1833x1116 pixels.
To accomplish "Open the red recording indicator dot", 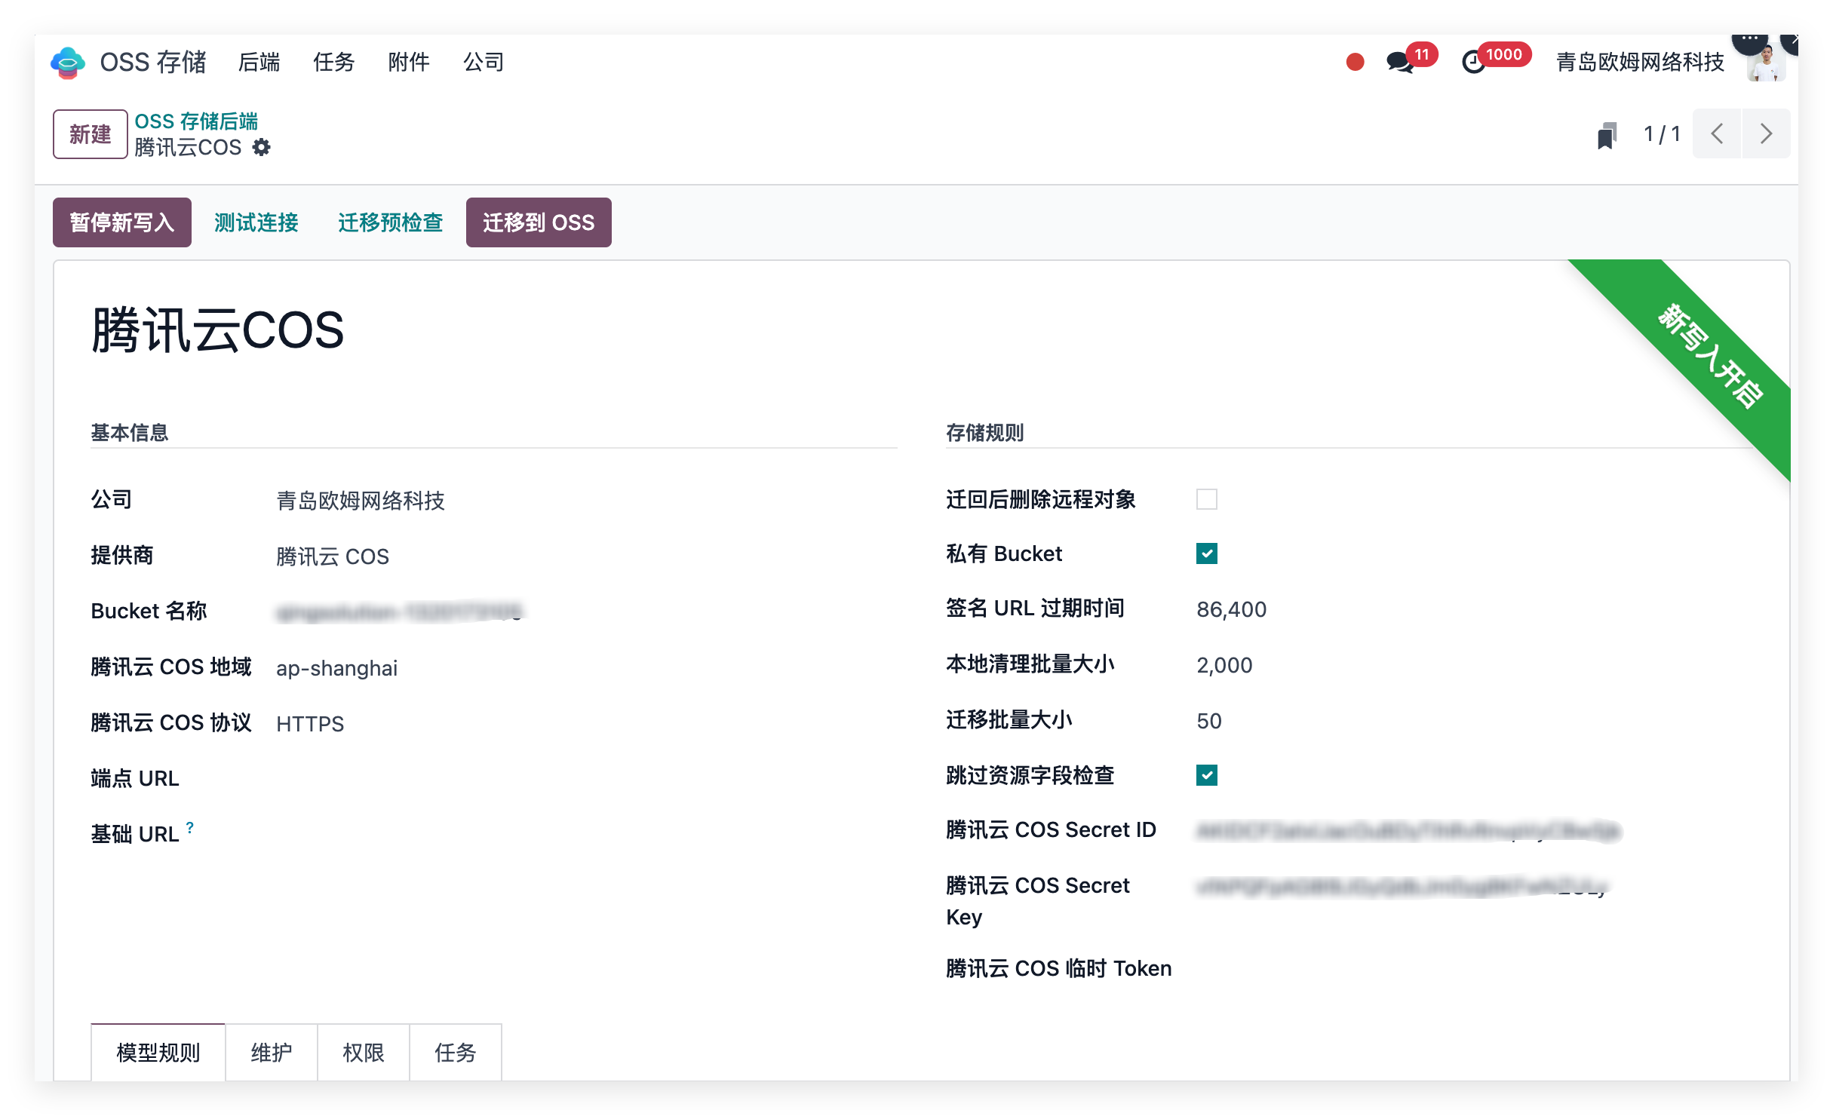I will tap(1355, 62).
